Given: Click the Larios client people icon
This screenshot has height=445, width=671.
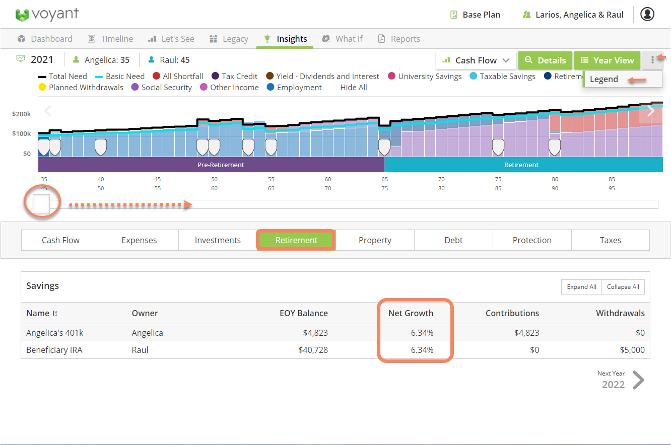Looking at the screenshot, I should (527, 15).
